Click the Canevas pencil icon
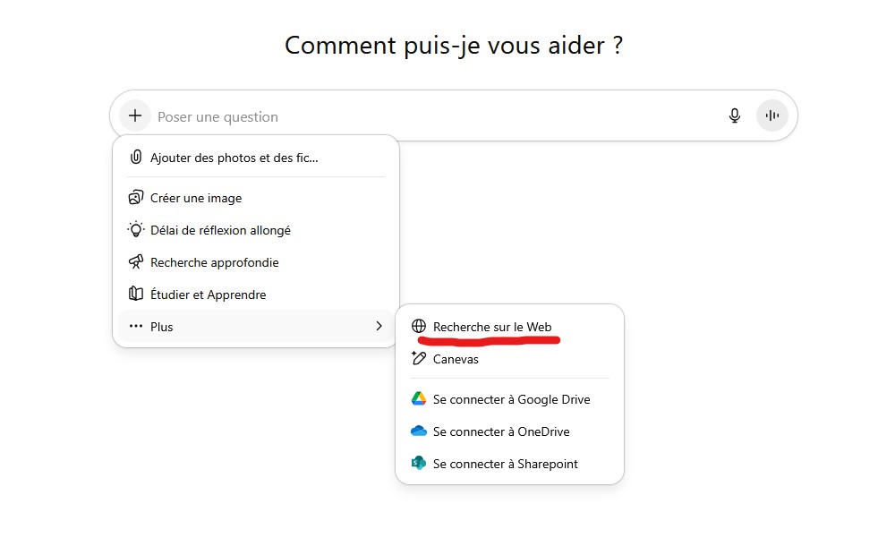 (x=418, y=358)
